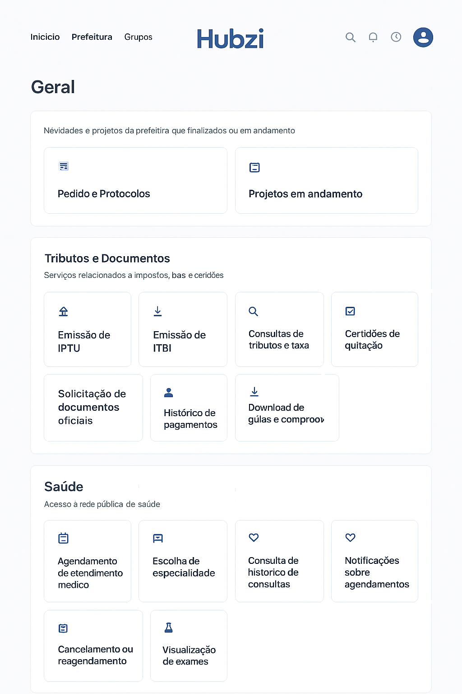Open the Inicio menu item
Viewport: 462px width, 694px height.
click(x=45, y=37)
